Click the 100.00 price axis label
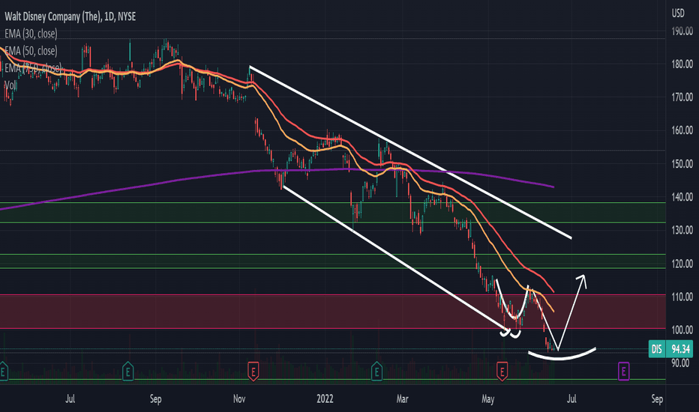699x412 pixels. point(682,330)
